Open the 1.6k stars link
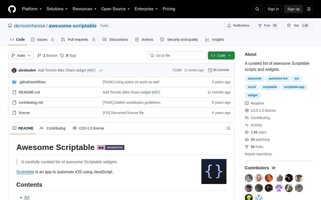 [x=256, y=132]
